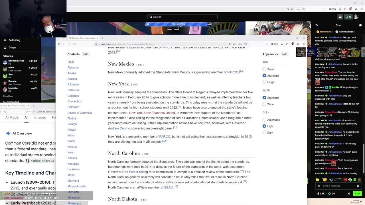Edit the North Dakota section

[143, 200]
